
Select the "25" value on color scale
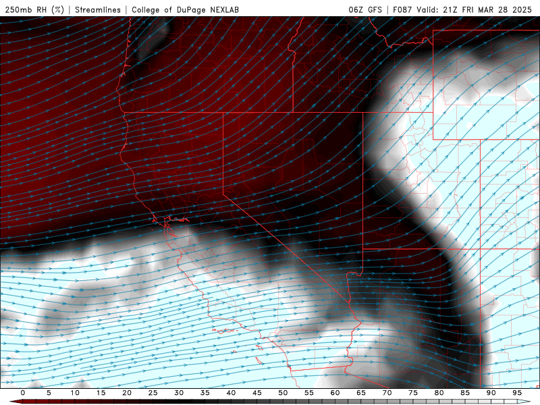point(153,393)
